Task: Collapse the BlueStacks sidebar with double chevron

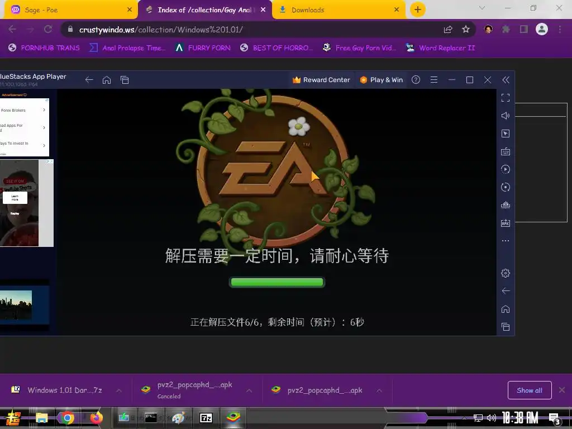Action: [x=506, y=80]
